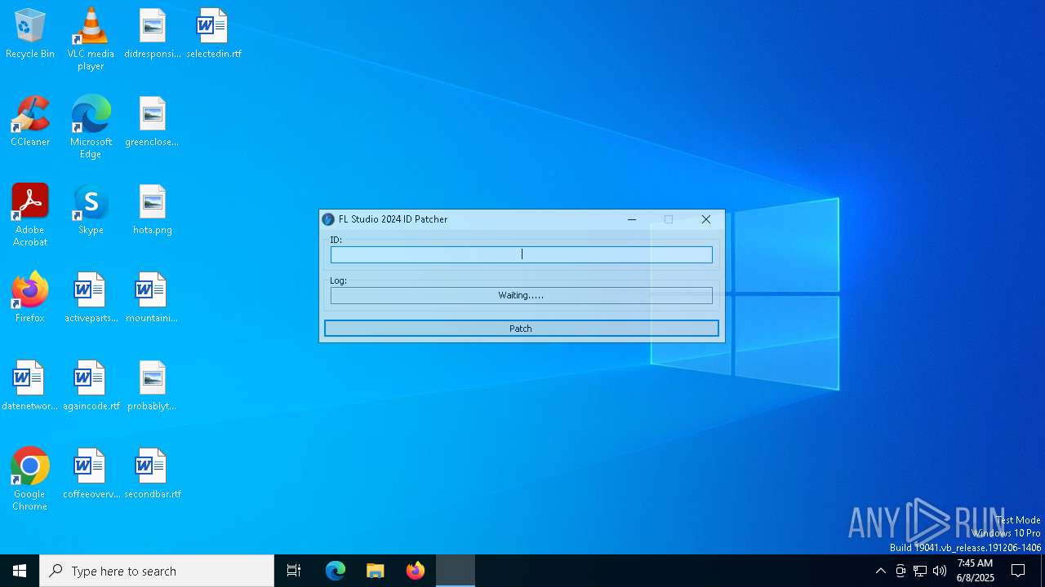Screen dimensions: 1045x587
Task: Select the coffeeoverv... Word document
Action: point(91,474)
